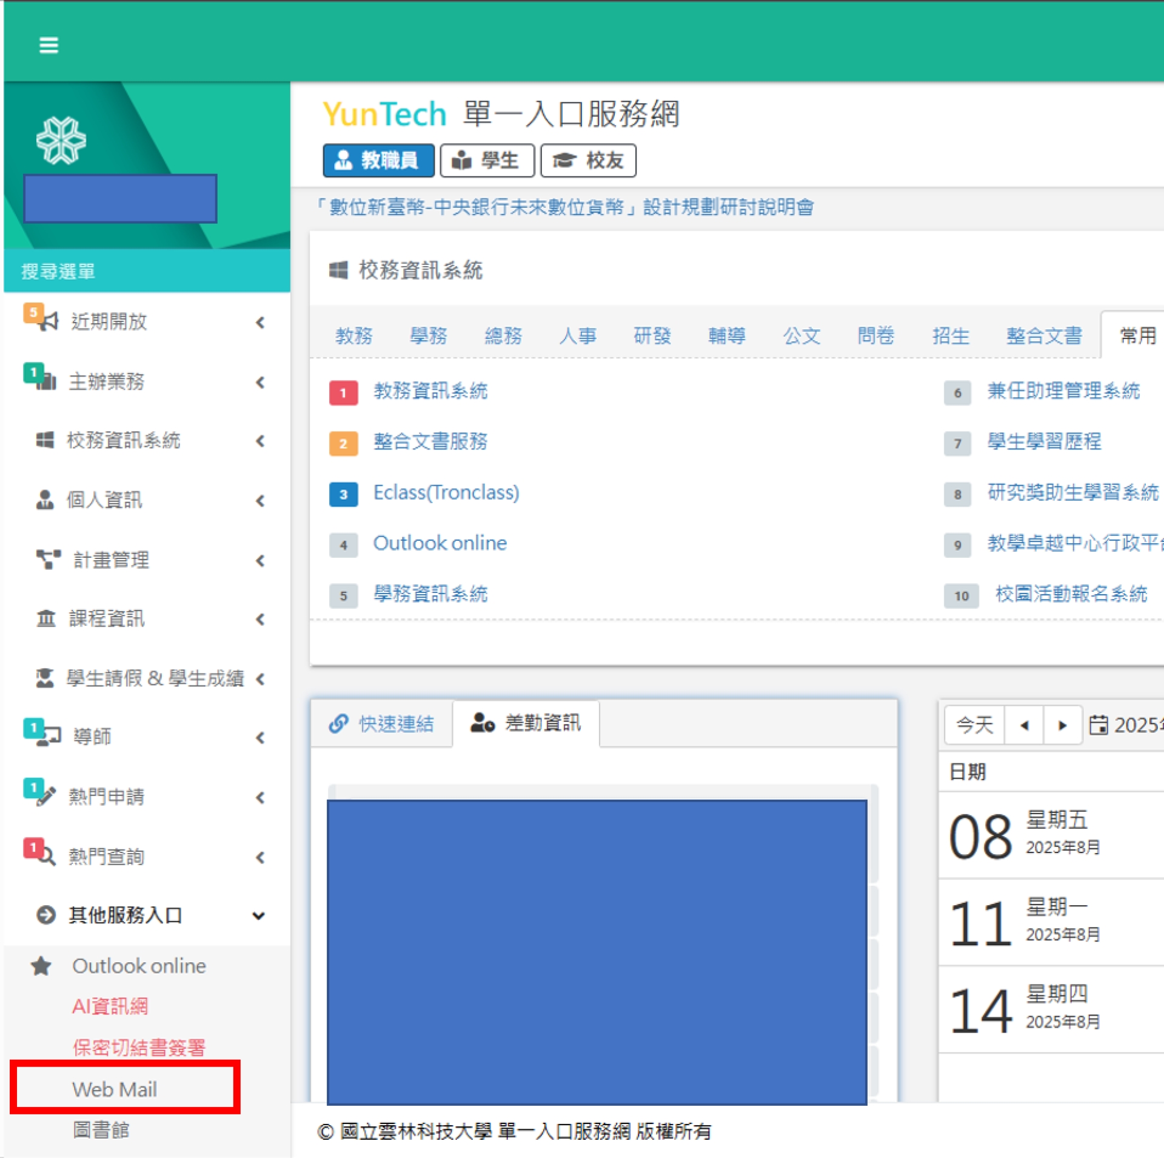Expand the 主辦業務 menu chevron
The height and width of the screenshot is (1158, 1164).
click(261, 383)
